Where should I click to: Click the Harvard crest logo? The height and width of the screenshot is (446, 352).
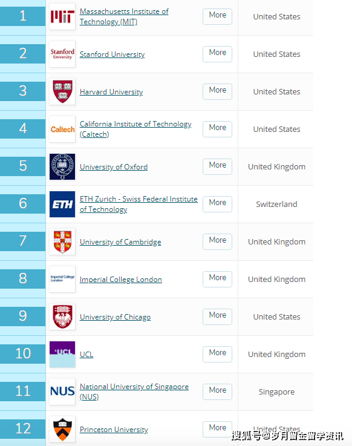coord(62,91)
